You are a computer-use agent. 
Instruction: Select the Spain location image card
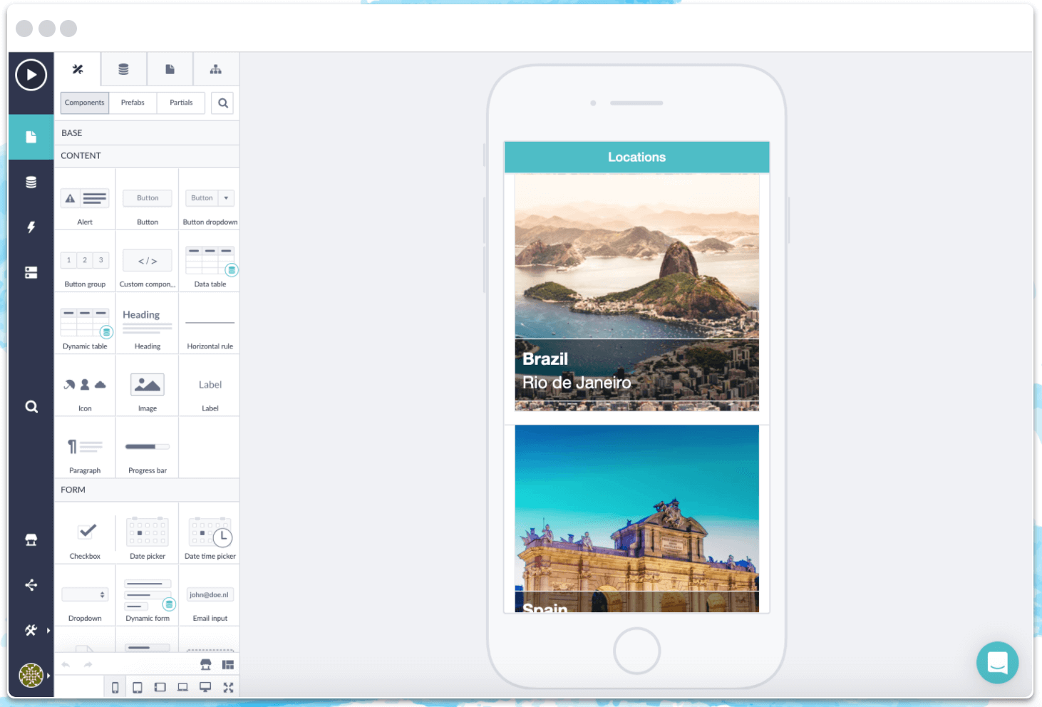(x=636, y=519)
